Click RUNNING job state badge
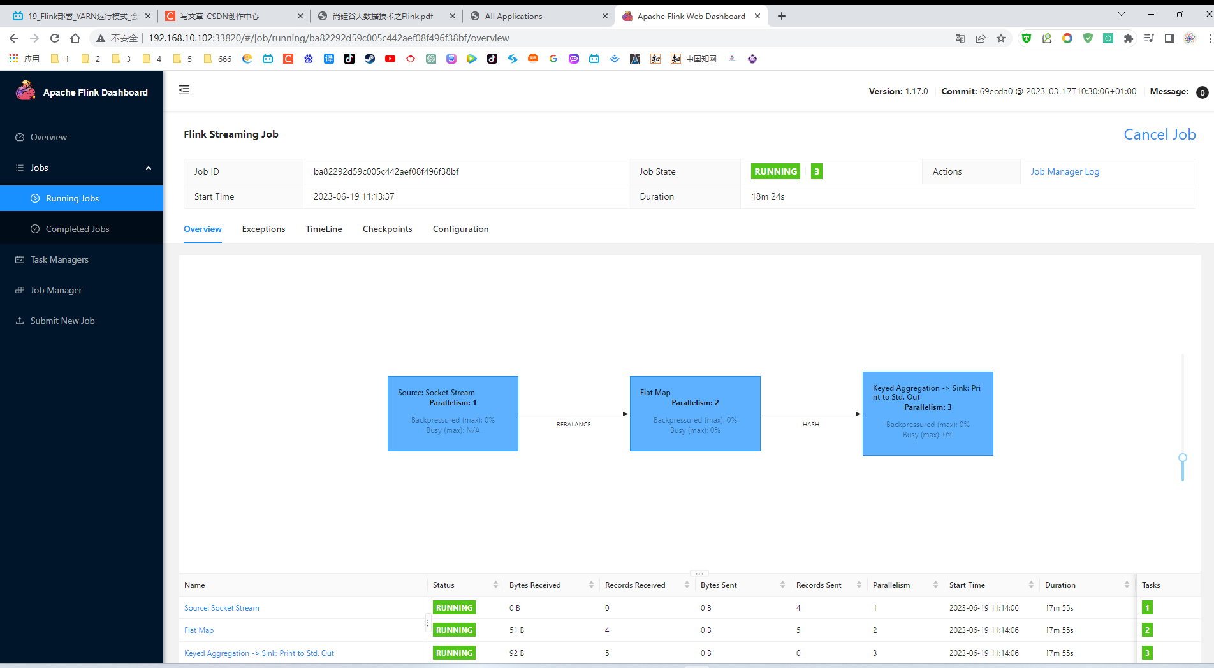1214x668 pixels. (775, 171)
